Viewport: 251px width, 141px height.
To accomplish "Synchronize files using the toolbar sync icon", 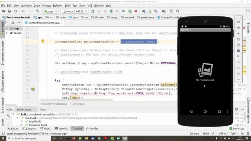I will (16, 11).
